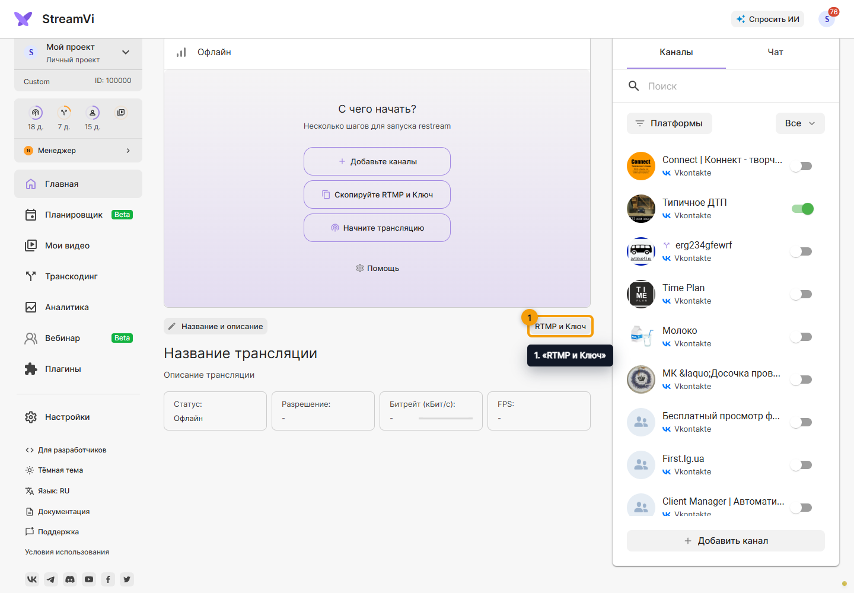Click the StreamVi butterfly logo
The width and height of the screenshot is (854, 593).
click(x=23, y=19)
